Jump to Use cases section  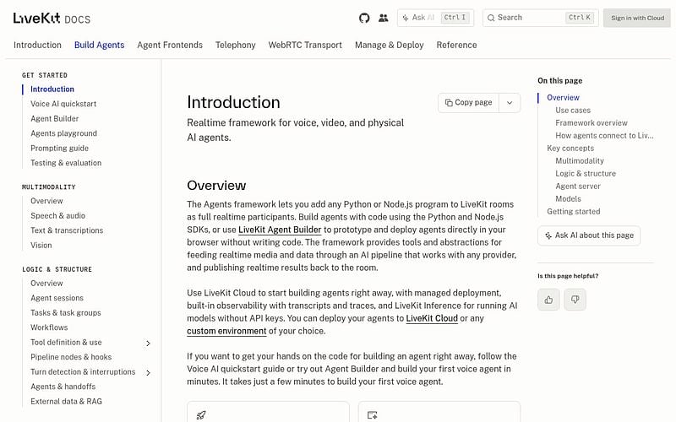coord(573,111)
